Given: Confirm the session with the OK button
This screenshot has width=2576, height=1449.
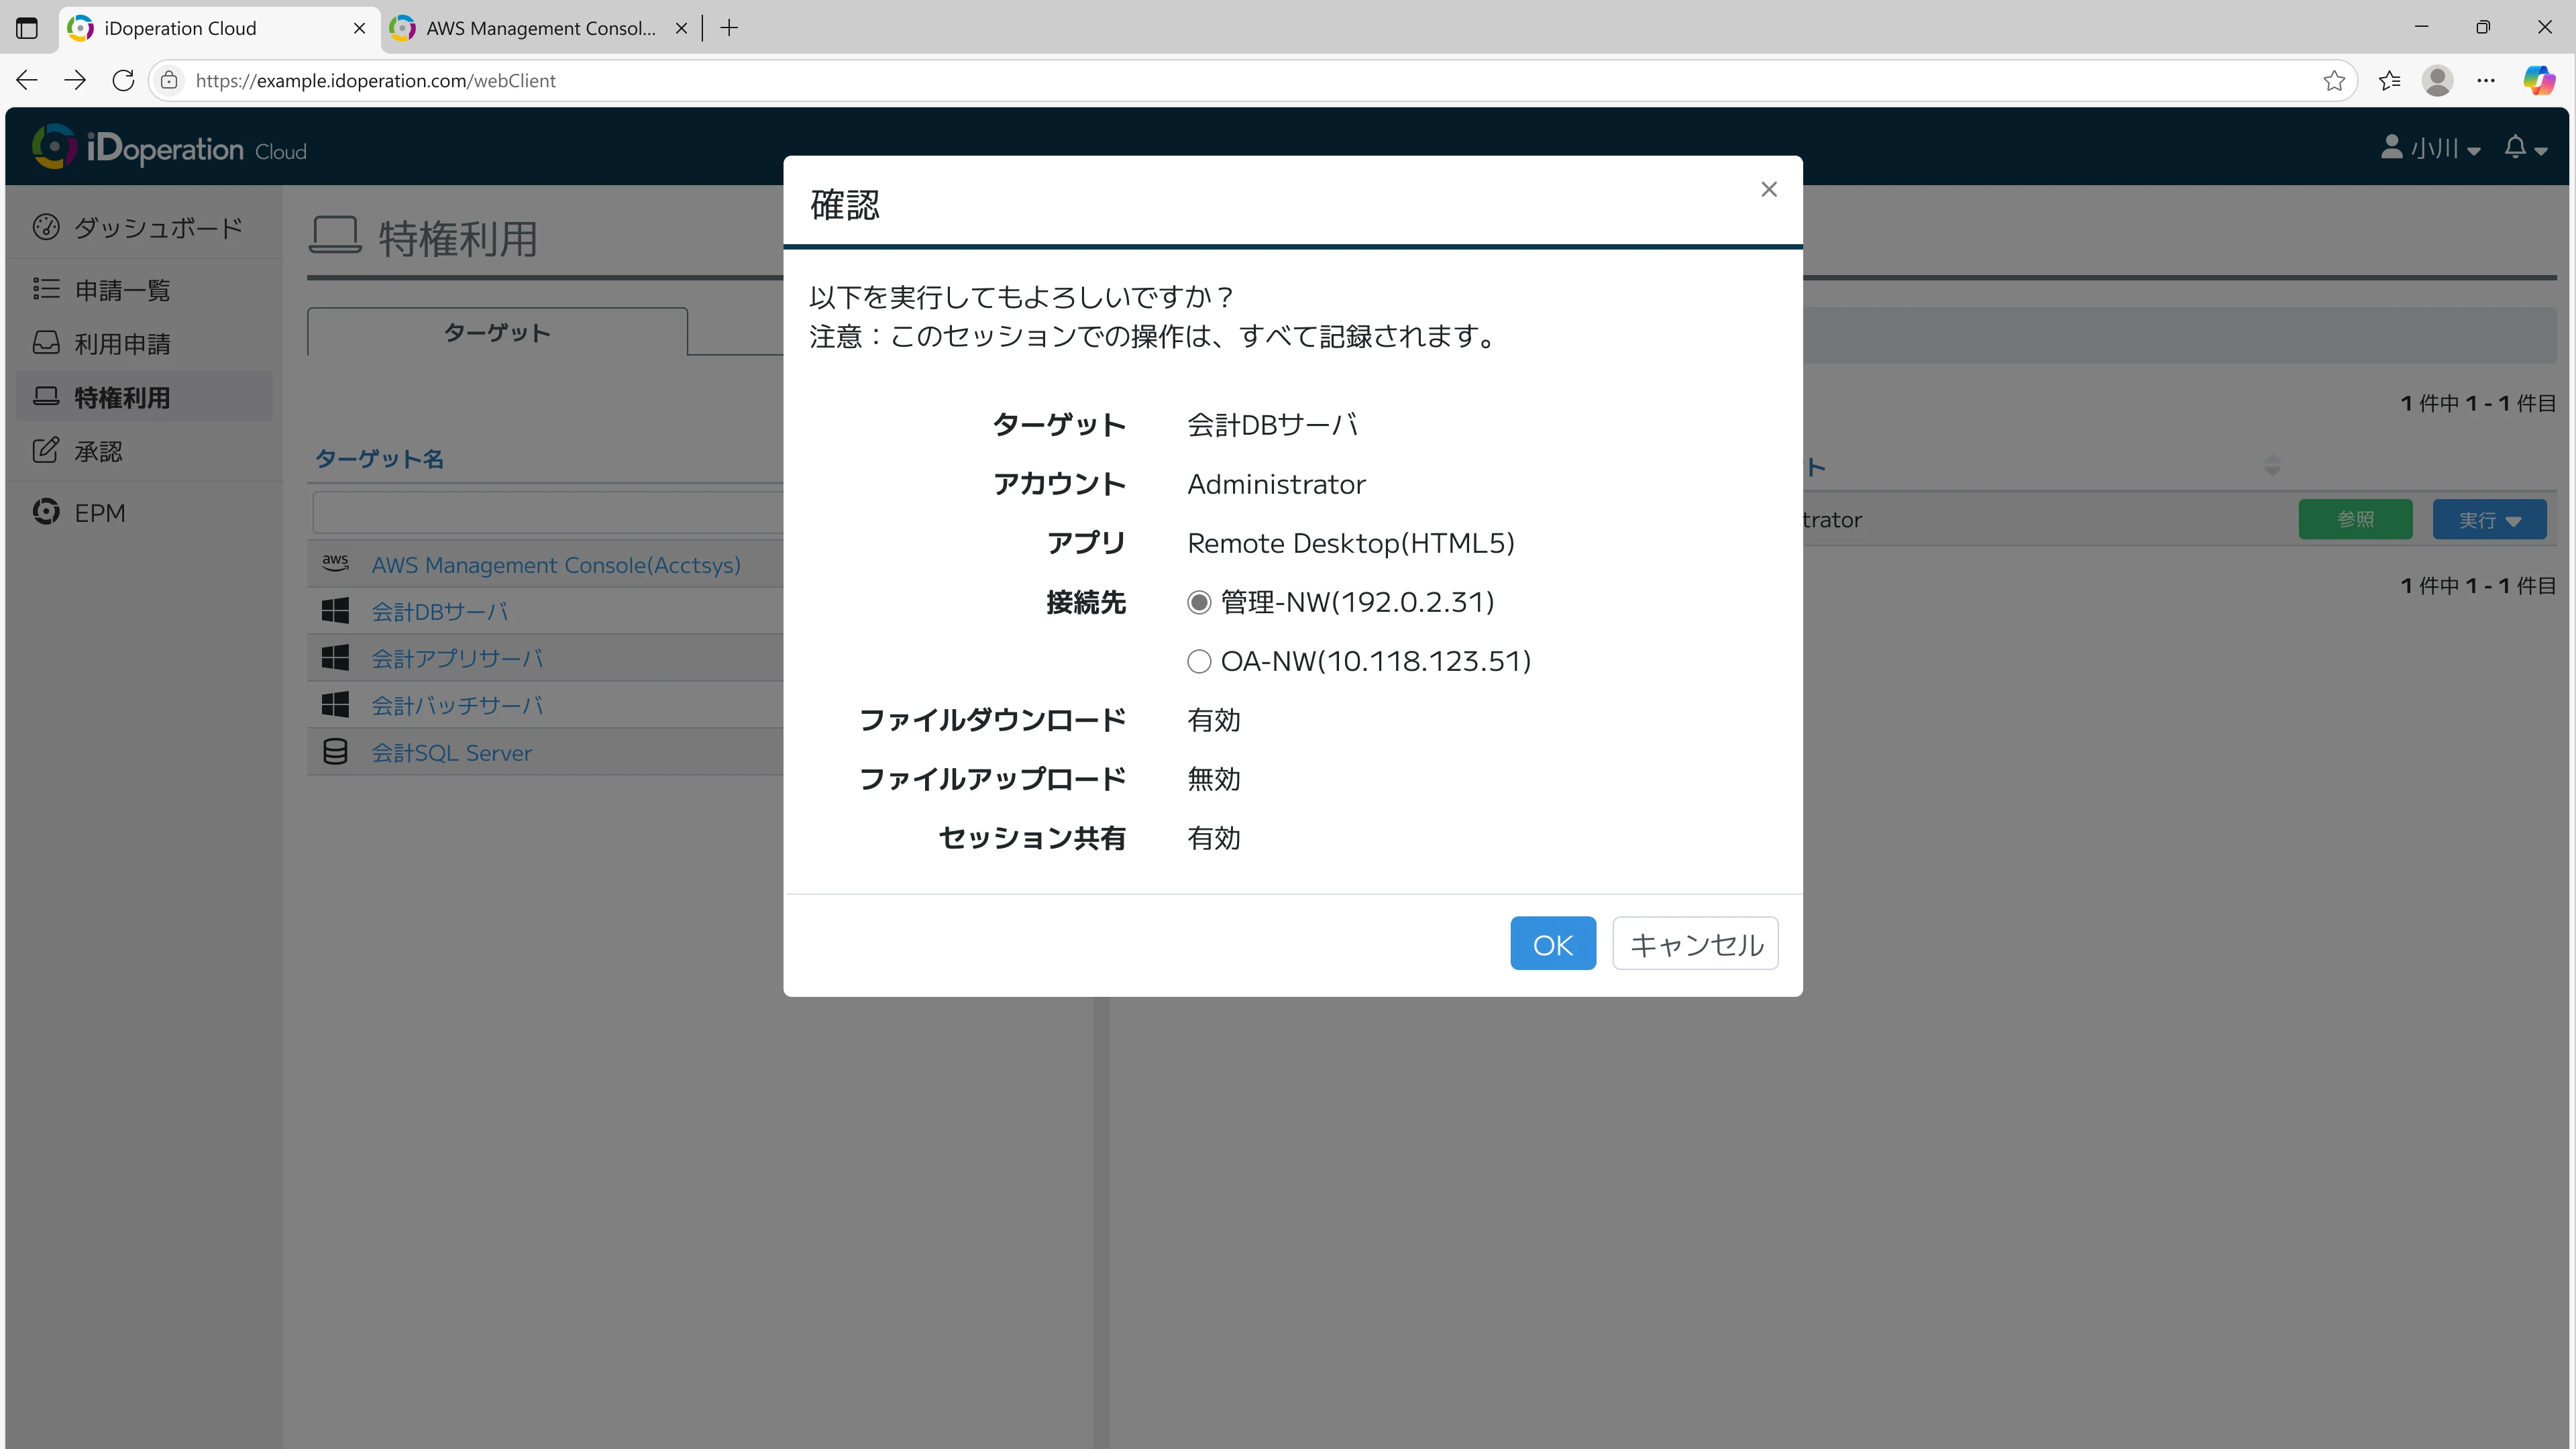Looking at the screenshot, I should pyautogui.click(x=1552, y=943).
